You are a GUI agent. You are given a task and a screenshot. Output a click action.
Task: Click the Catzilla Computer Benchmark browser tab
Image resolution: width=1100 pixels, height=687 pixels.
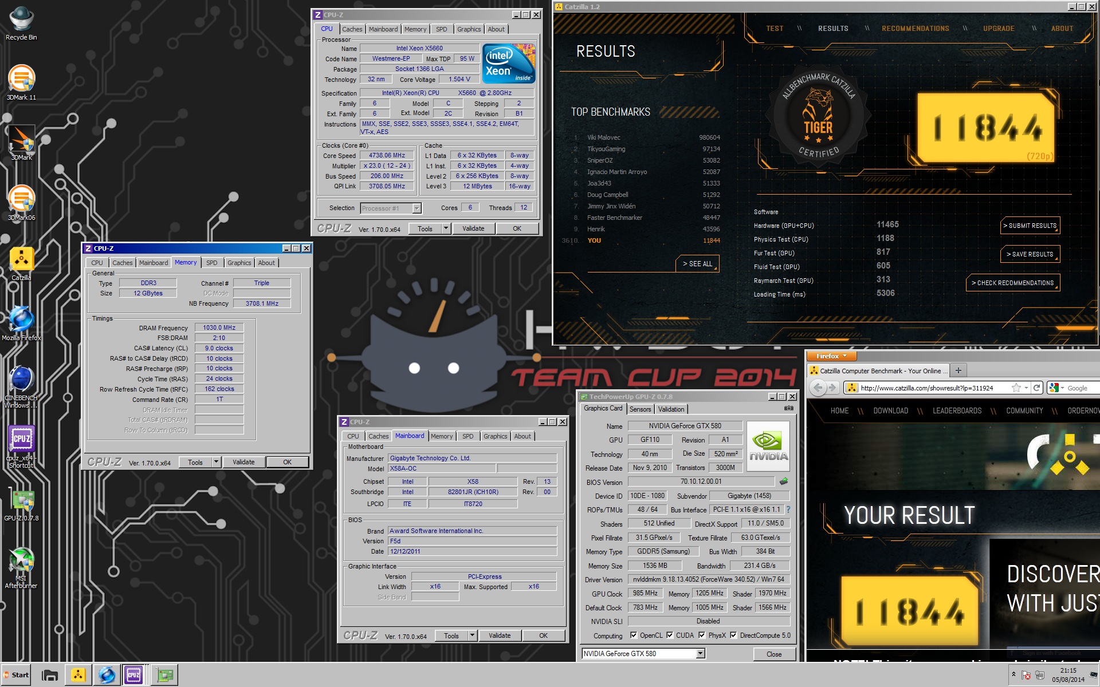(878, 371)
